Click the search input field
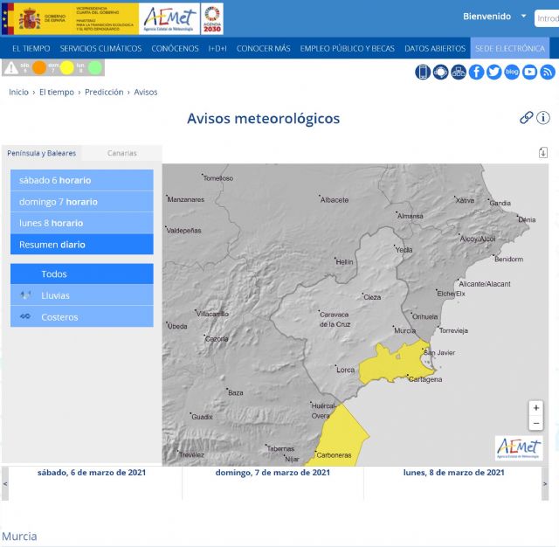559x547 pixels. click(547, 18)
